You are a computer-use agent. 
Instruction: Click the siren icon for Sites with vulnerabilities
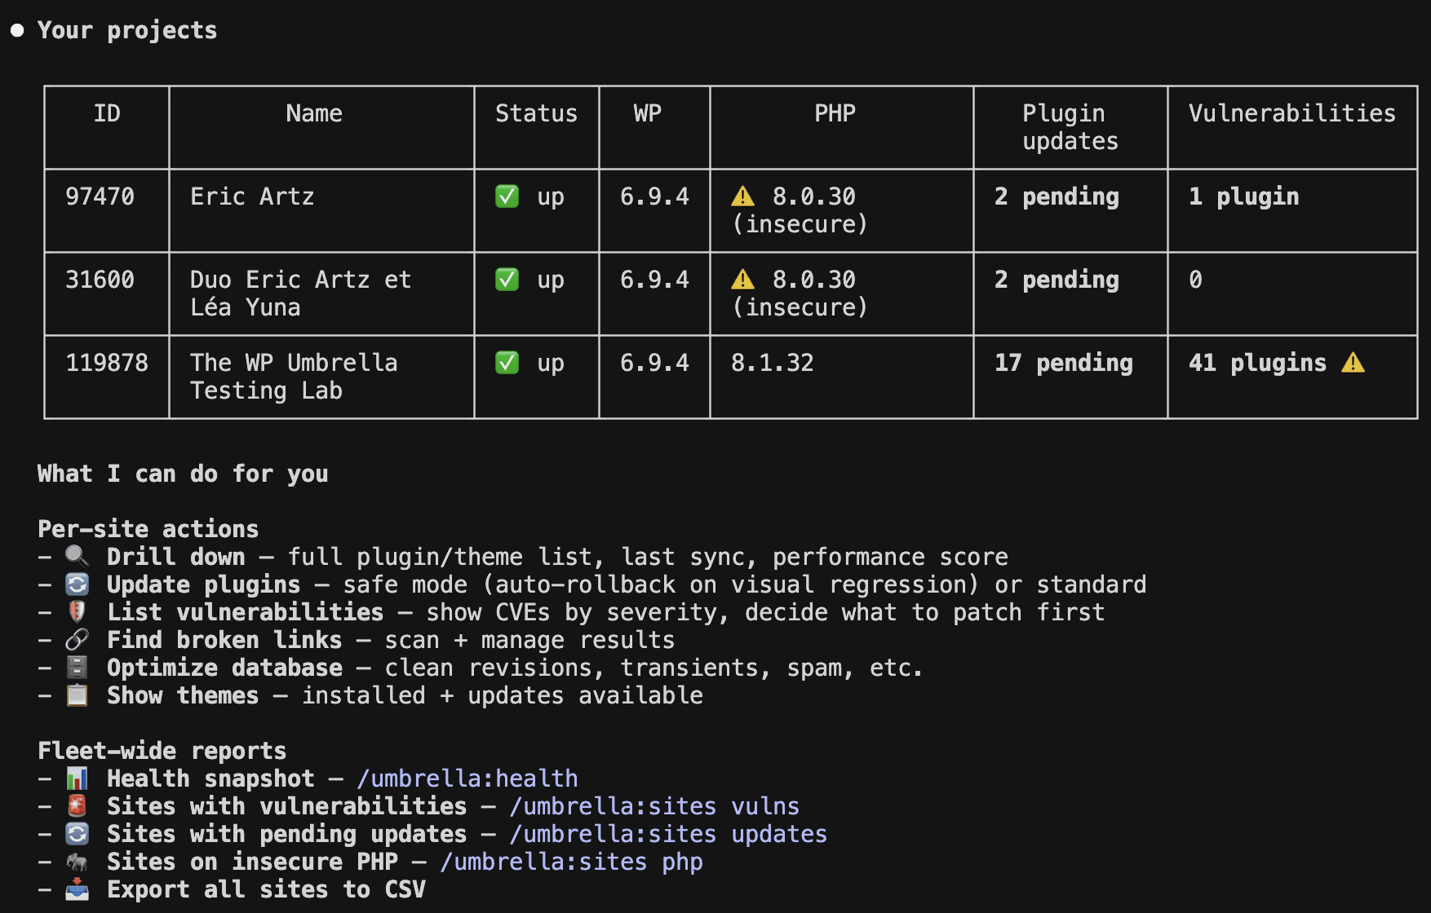click(77, 806)
